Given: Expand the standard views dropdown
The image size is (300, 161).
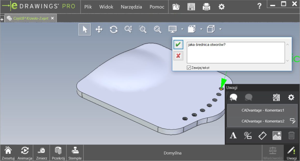Looking at the screenshot, I should coord(201,30).
